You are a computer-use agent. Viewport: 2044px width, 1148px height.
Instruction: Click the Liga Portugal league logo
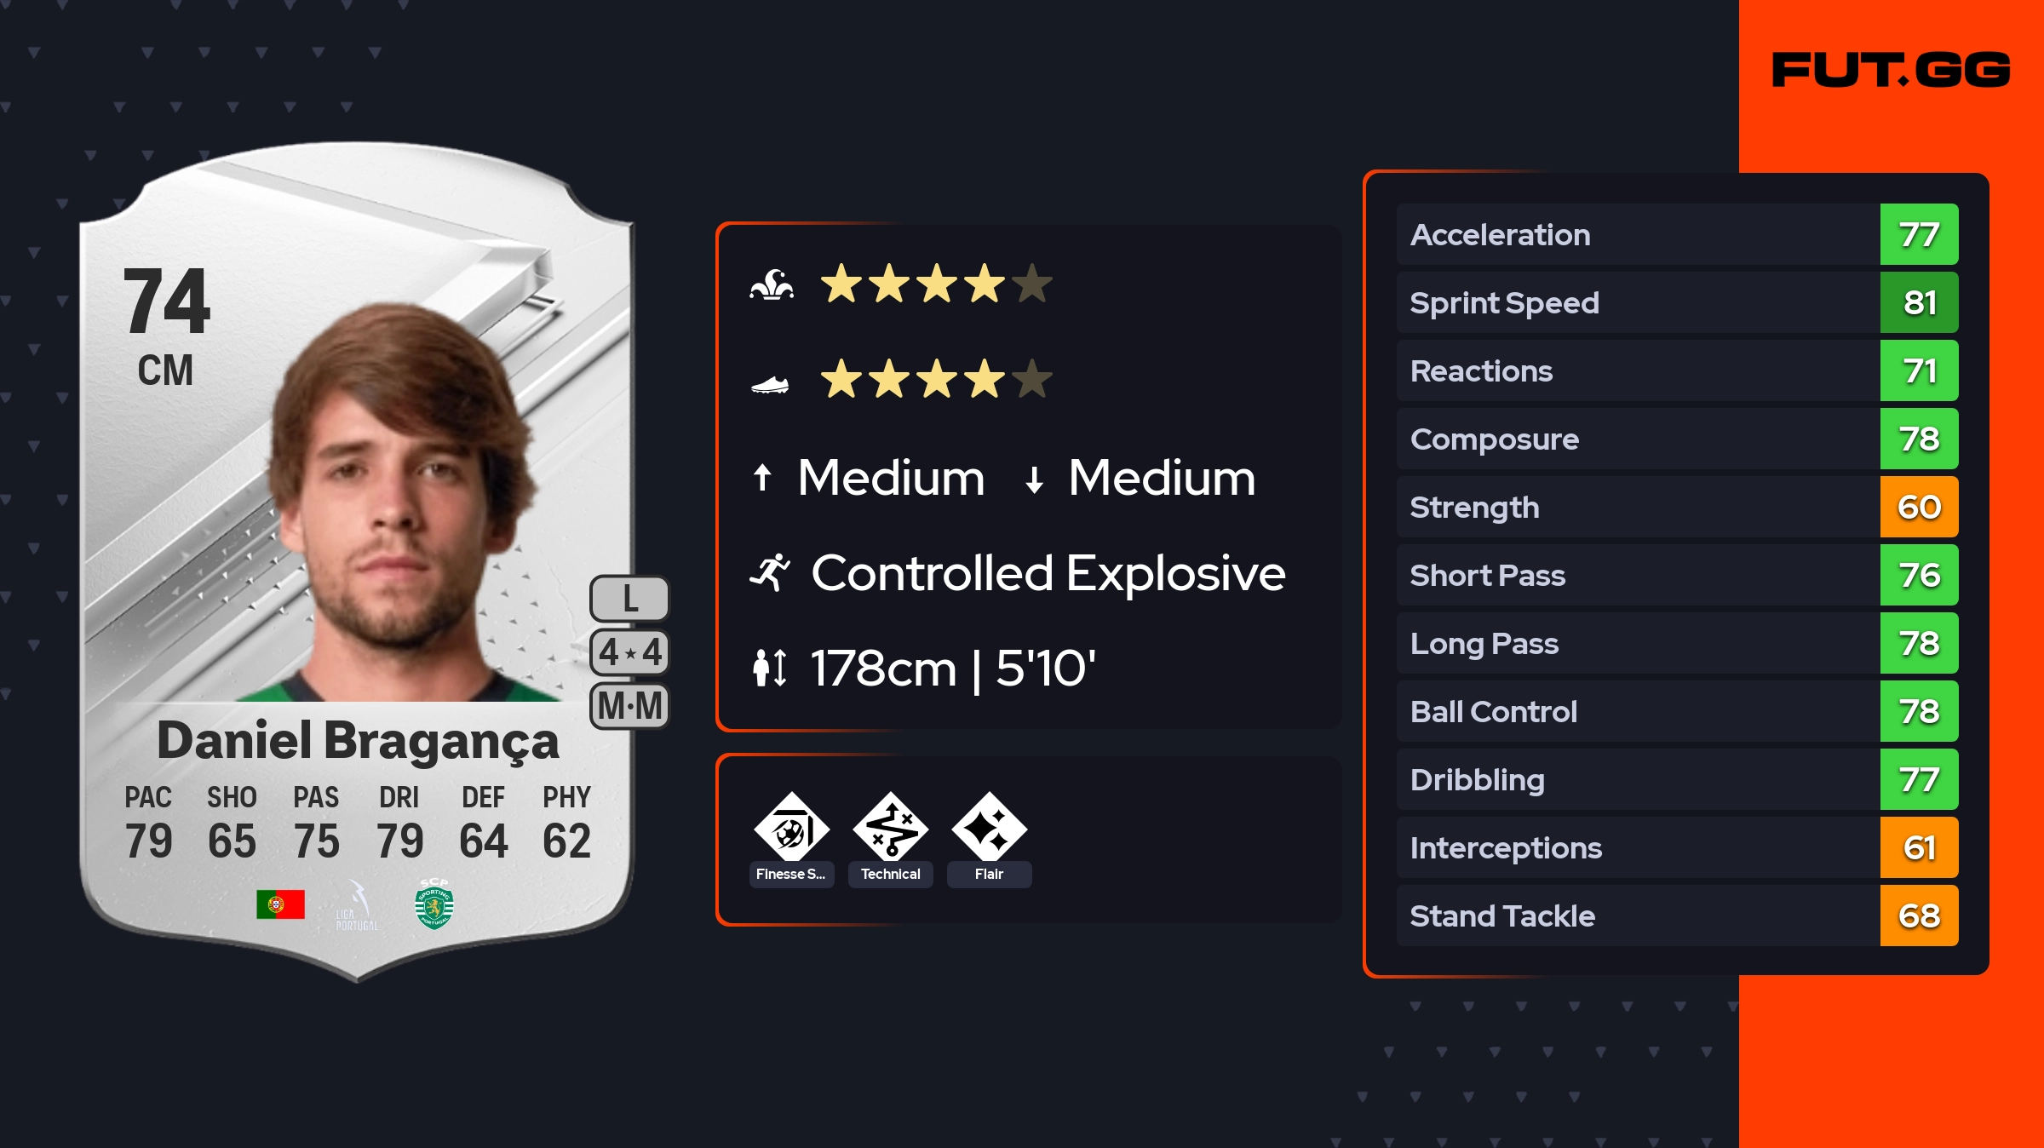point(357,906)
